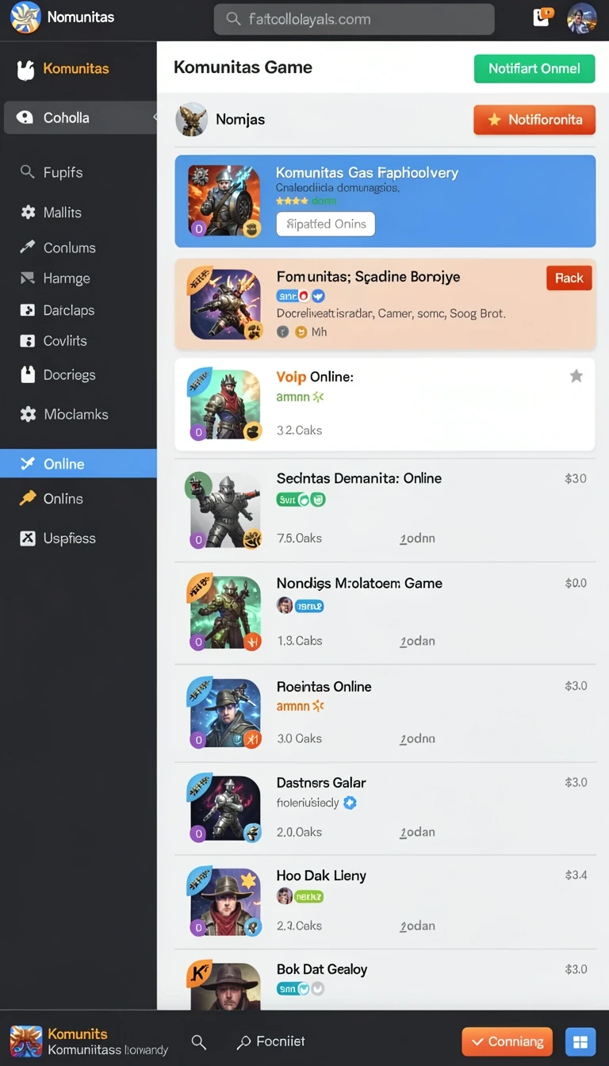The width and height of the screenshot is (609, 1066).
Task: Open Focniiet in the bottom bar
Action: [x=271, y=1041]
